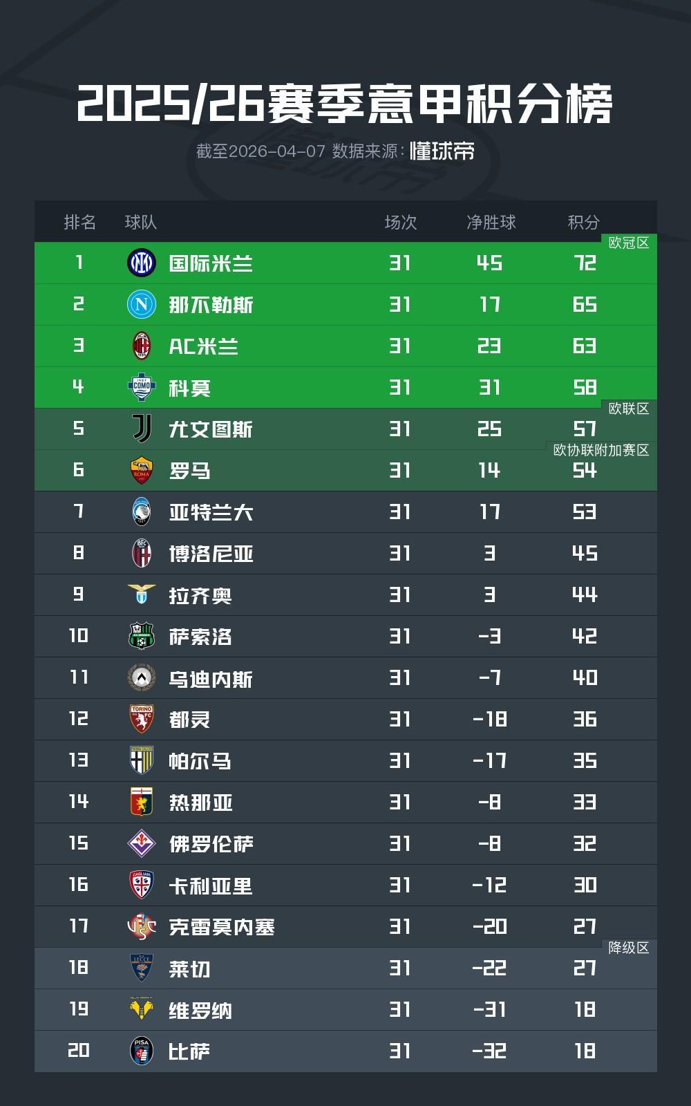Click the 欧冠区 zone label

click(629, 243)
